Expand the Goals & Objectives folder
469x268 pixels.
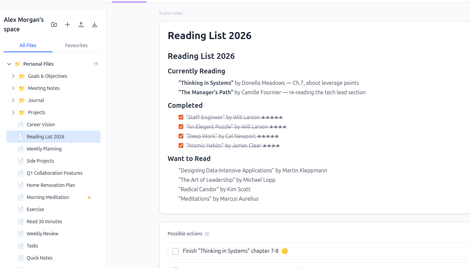[x=13, y=76]
